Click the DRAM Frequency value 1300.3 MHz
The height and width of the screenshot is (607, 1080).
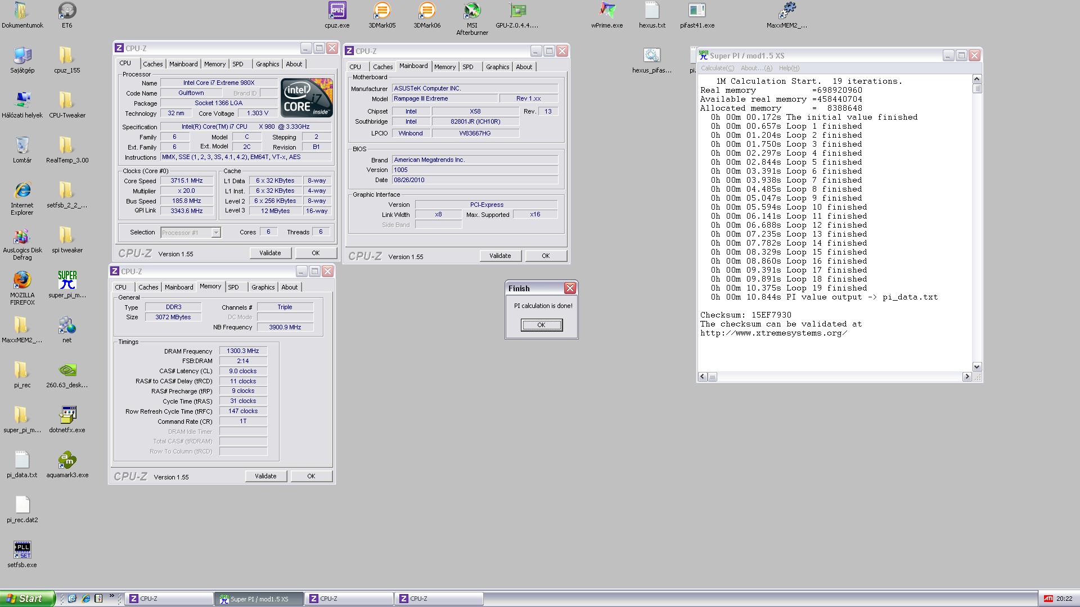click(x=243, y=351)
